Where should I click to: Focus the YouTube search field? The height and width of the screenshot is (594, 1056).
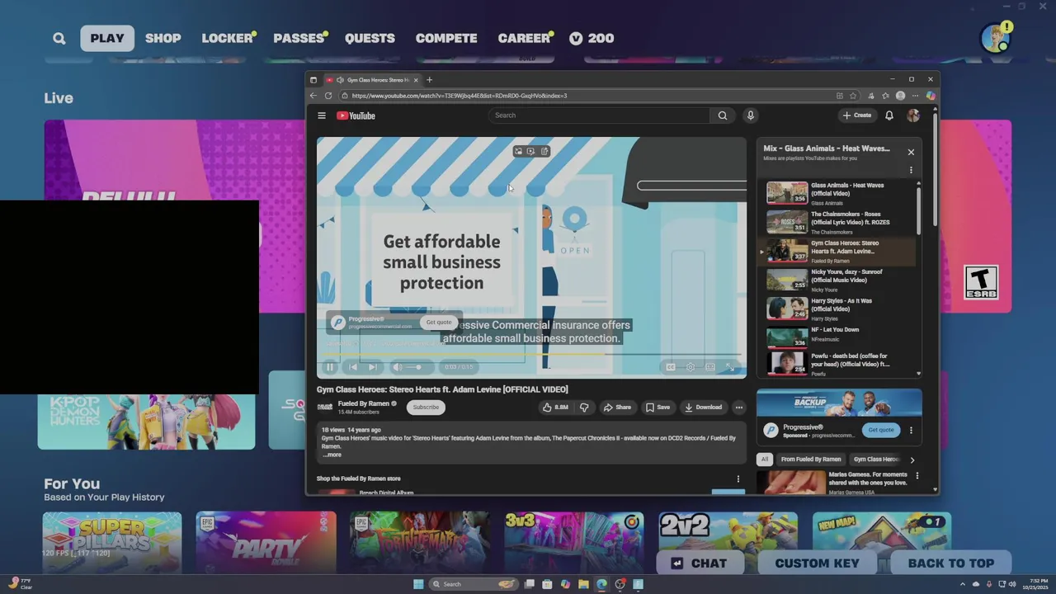pos(599,115)
